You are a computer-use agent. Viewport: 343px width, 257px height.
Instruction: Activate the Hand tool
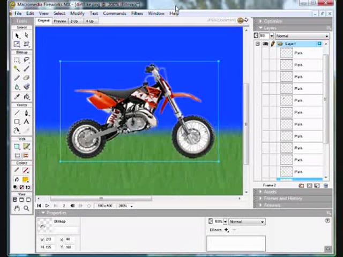point(17,208)
